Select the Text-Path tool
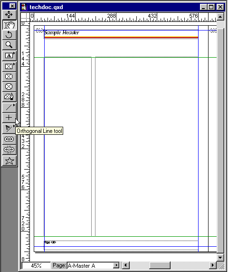 (9, 128)
